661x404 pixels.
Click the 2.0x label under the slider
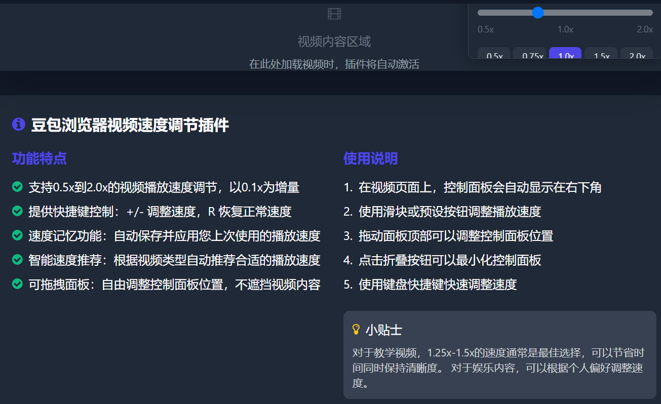coord(645,29)
